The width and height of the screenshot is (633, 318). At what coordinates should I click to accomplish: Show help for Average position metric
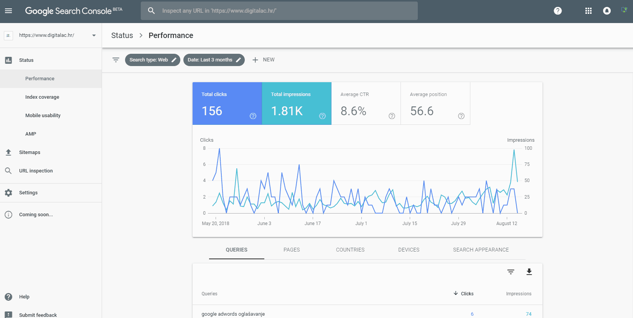461,116
